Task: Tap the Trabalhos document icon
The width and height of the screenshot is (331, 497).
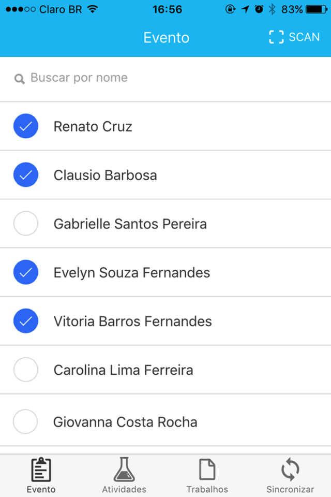Action: click(207, 470)
